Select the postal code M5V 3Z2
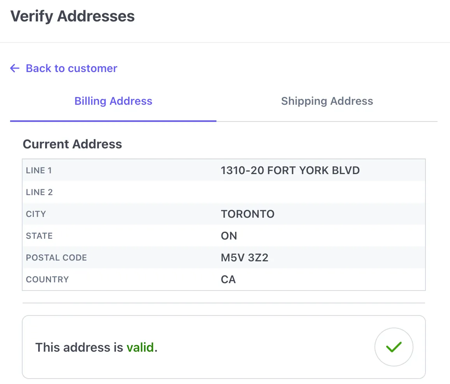Viewport: 450px width, 384px height. tap(244, 257)
